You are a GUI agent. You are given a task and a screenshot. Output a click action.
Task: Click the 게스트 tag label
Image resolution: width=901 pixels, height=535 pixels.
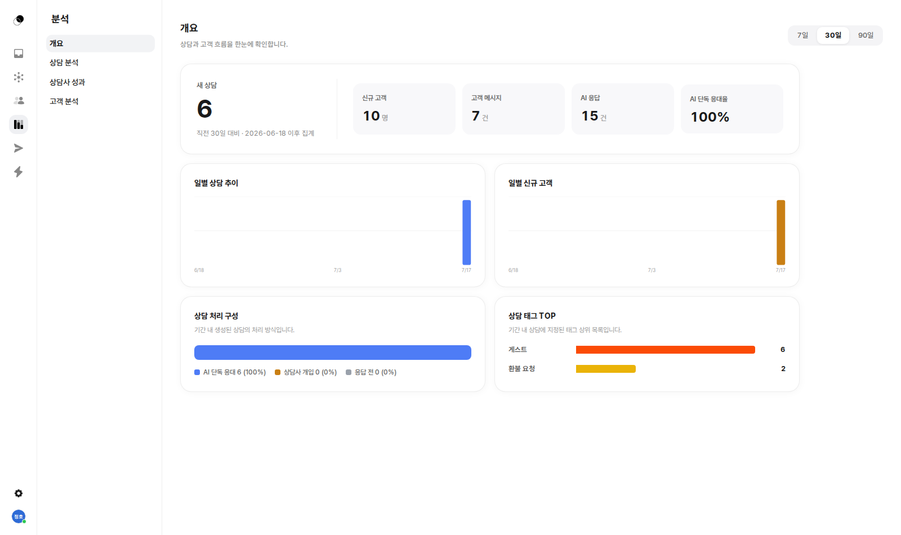click(518, 350)
